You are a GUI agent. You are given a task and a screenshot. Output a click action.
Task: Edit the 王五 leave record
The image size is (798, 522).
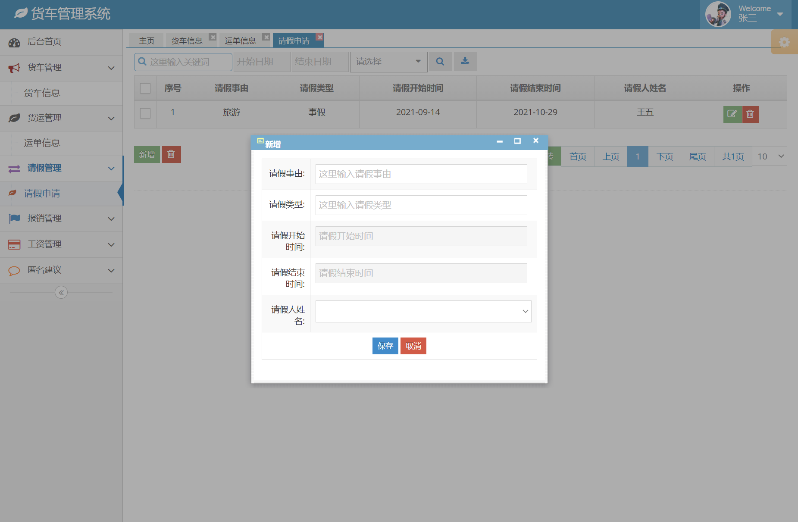pos(732,114)
